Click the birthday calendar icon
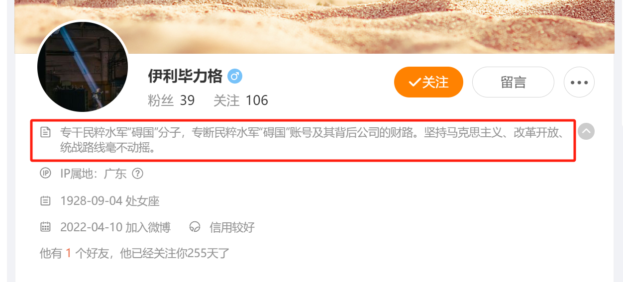 point(45,201)
